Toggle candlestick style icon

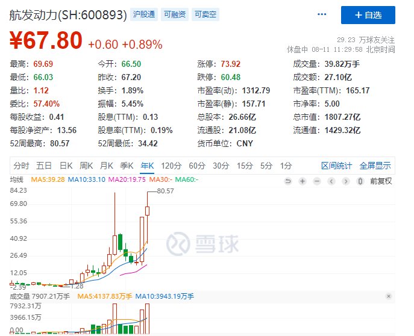(x=360, y=181)
